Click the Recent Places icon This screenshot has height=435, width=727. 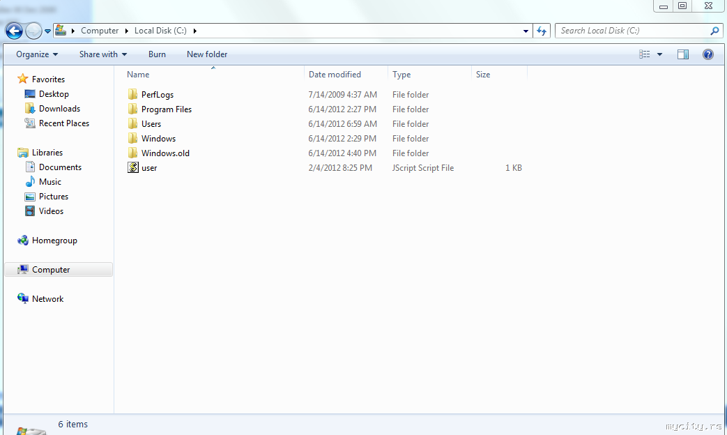point(30,123)
